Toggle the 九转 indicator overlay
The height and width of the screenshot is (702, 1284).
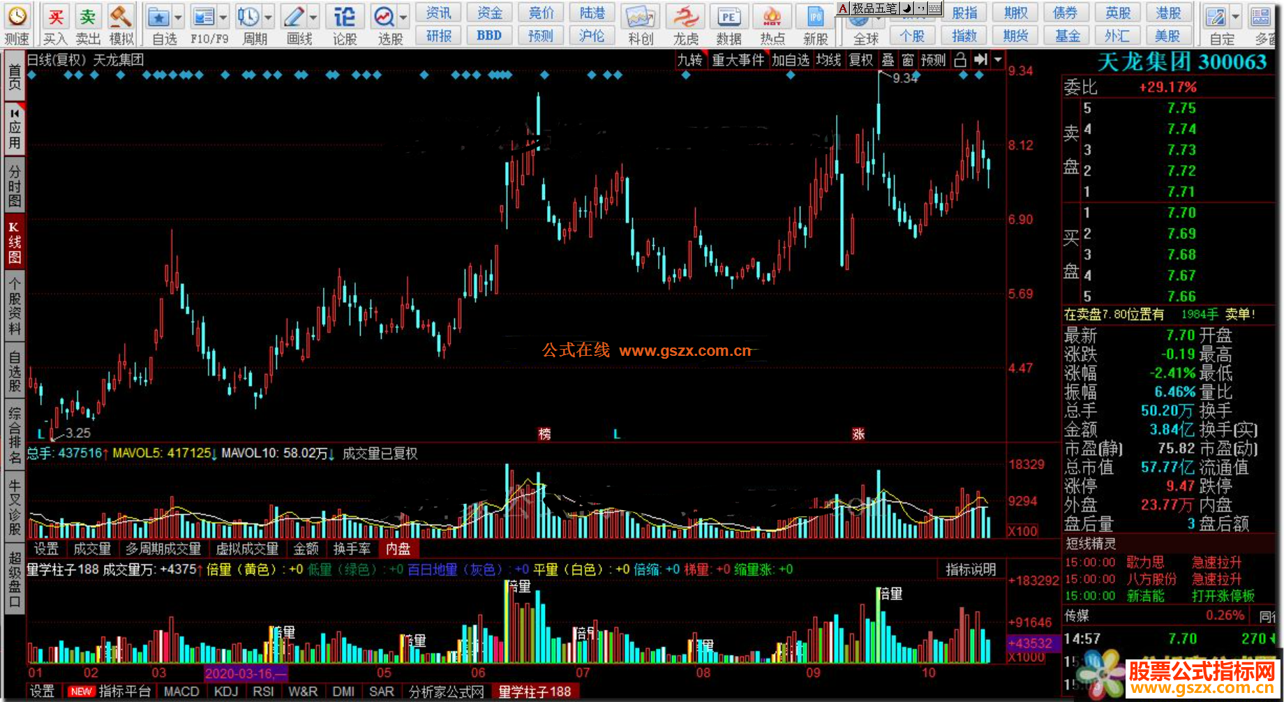[690, 61]
